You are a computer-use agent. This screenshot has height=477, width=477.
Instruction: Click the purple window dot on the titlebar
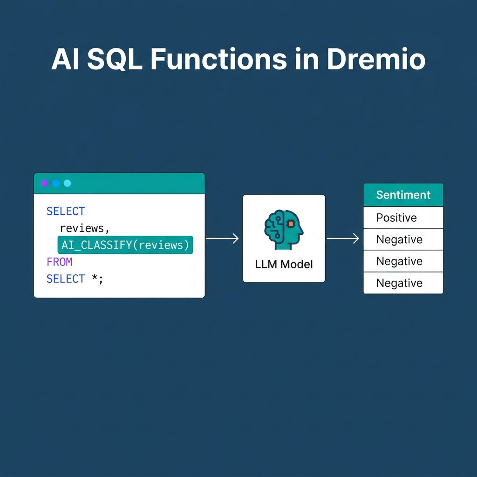point(44,184)
